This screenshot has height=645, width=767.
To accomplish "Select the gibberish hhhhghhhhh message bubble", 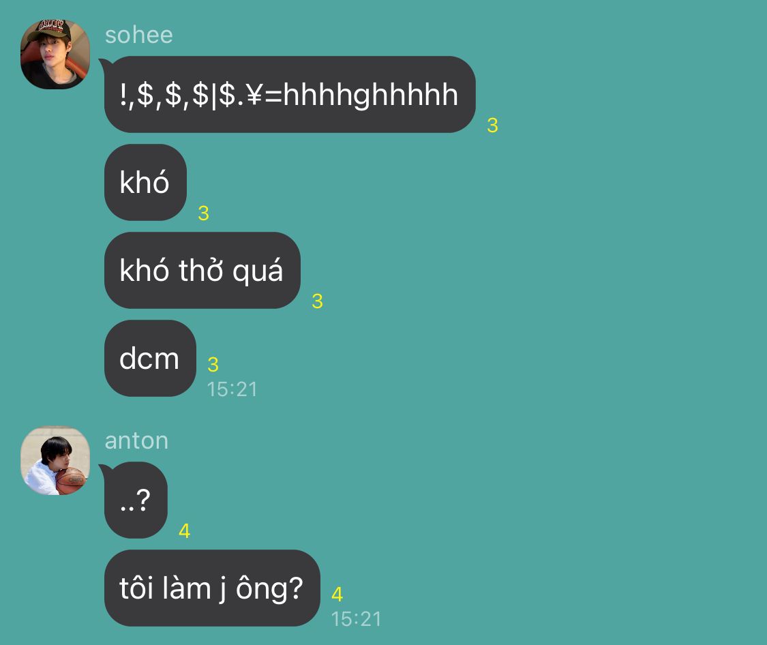I will point(290,94).
